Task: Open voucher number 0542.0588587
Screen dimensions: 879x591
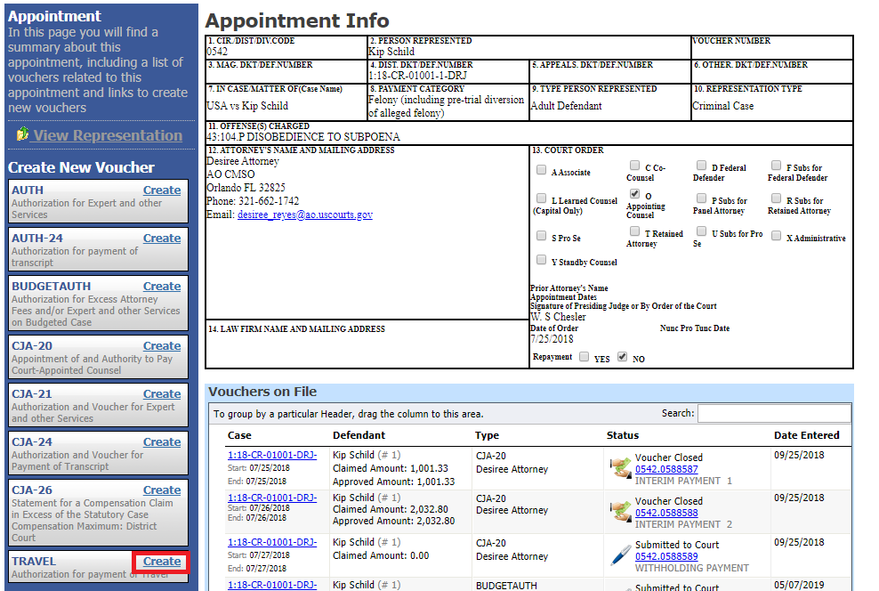Action: pos(666,469)
